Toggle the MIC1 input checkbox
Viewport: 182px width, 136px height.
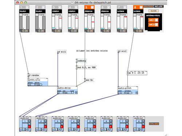pyautogui.click(x=157, y=20)
